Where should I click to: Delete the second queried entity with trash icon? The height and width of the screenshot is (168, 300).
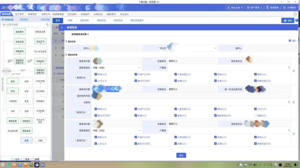point(294,102)
